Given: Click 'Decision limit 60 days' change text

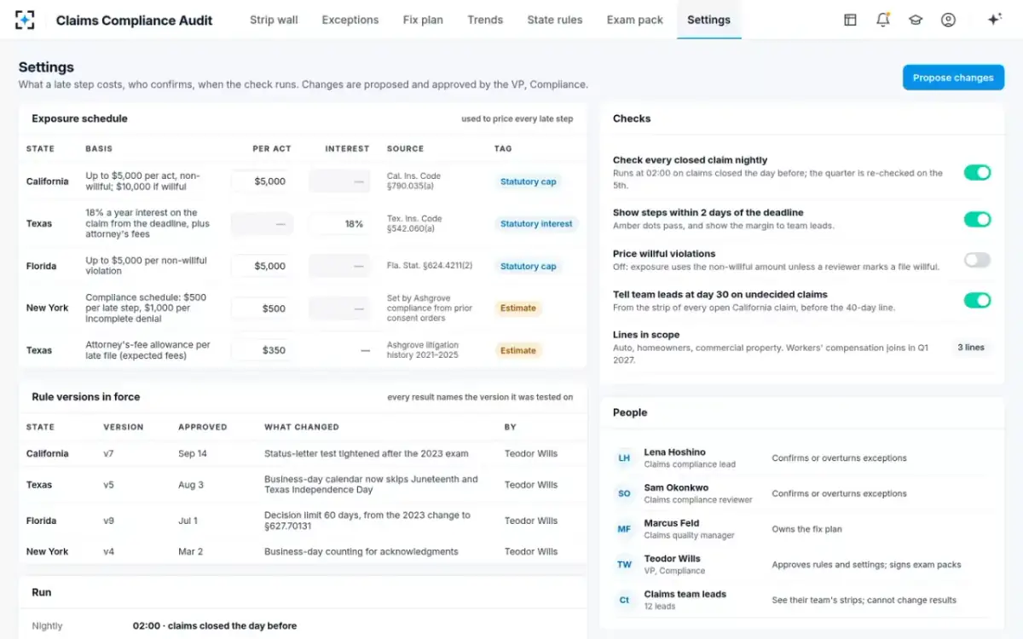Looking at the screenshot, I should coord(367,521).
